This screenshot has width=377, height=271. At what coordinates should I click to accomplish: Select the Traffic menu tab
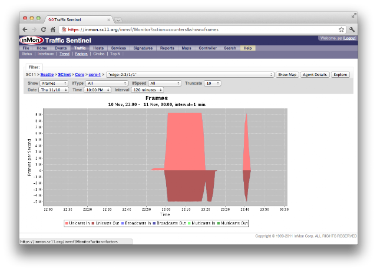pos(80,48)
